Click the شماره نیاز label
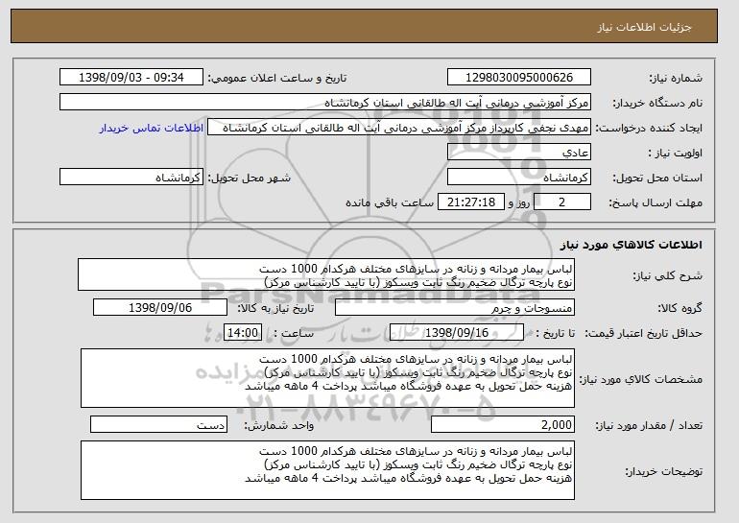Screen dimensions: 739x523 click(x=676, y=79)
